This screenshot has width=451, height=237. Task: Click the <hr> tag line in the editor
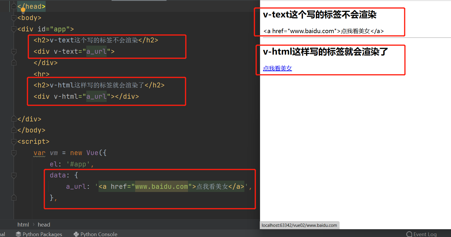tap(42, 74)
